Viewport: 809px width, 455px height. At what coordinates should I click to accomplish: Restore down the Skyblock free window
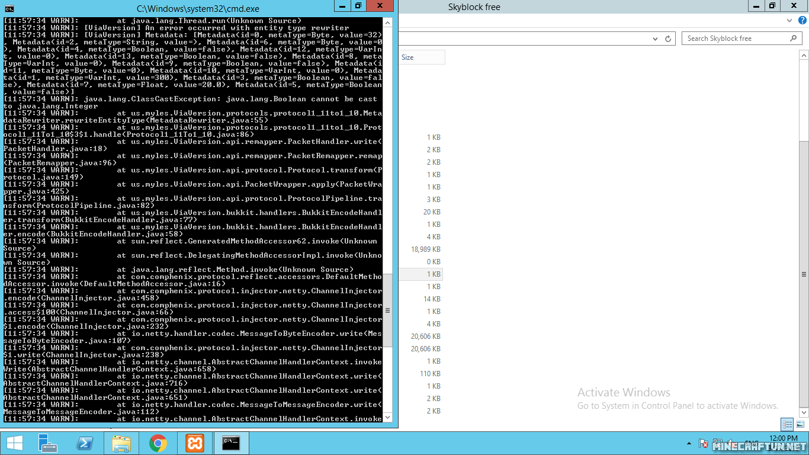tap(772, 6)
